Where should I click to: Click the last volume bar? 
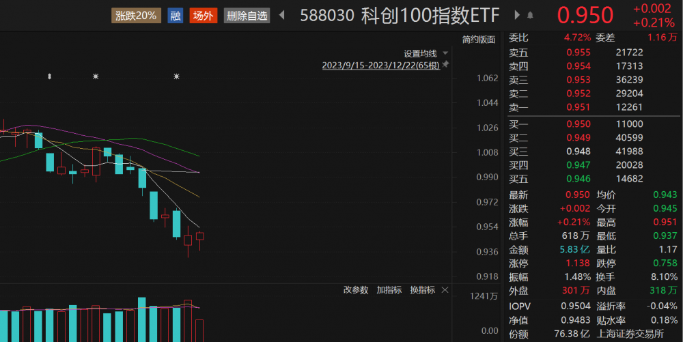199,330
